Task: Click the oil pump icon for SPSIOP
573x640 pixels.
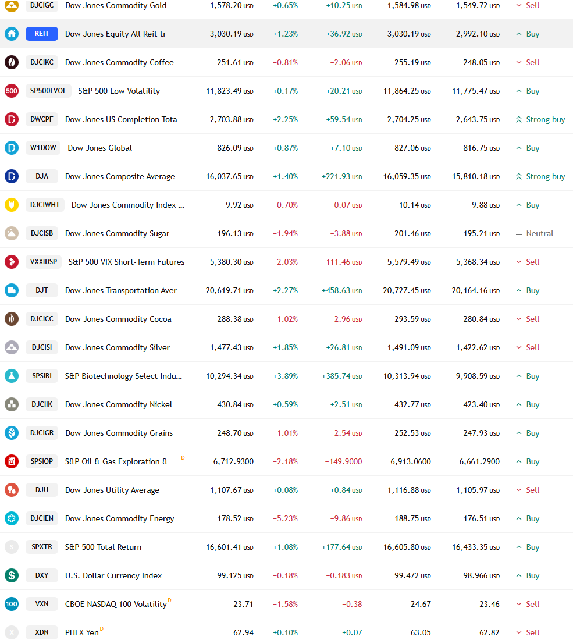Action: click(x=12, y=461)
